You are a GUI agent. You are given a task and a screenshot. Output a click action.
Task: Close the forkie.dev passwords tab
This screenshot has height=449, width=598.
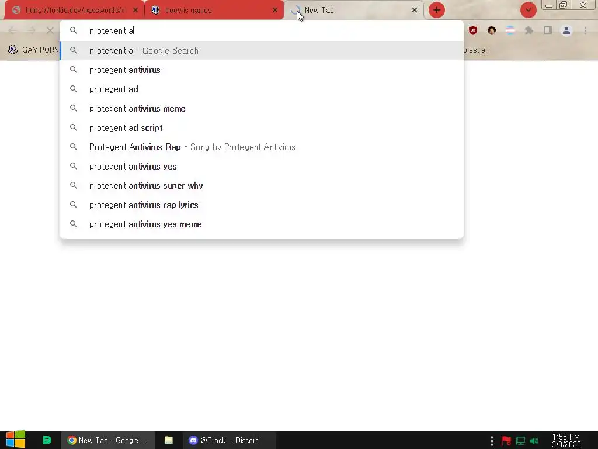click(x=135, y=11)
